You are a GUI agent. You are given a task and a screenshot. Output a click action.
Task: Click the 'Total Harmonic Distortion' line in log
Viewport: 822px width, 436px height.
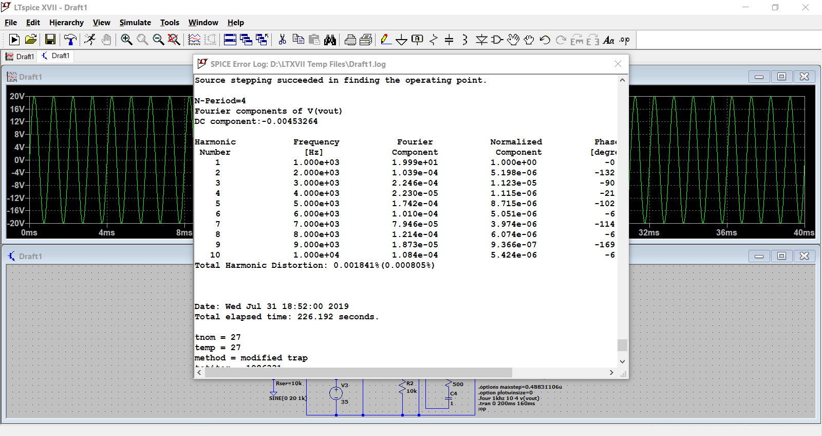(314, 265)
